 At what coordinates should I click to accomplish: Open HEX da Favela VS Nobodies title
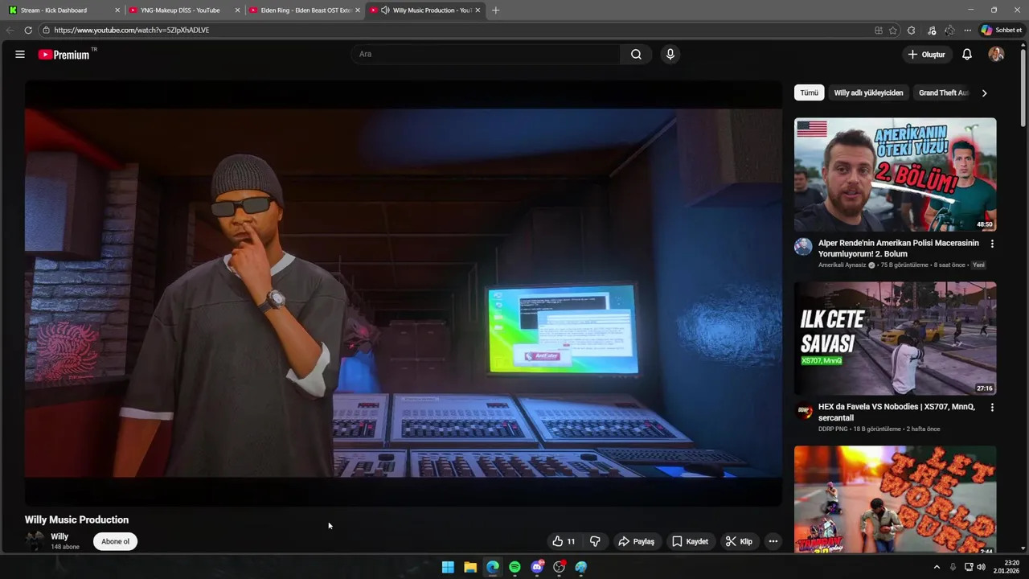tap(896, 413)
